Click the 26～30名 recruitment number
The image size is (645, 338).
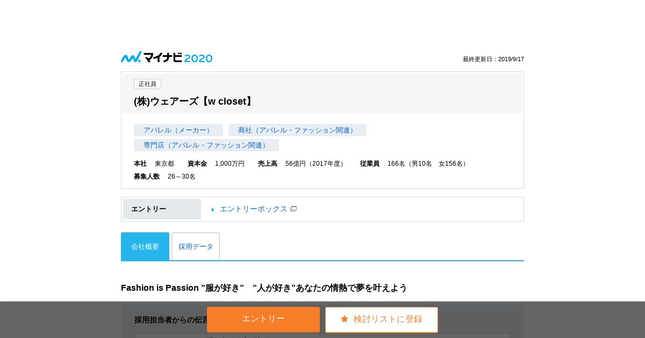(x=182, y=177)
